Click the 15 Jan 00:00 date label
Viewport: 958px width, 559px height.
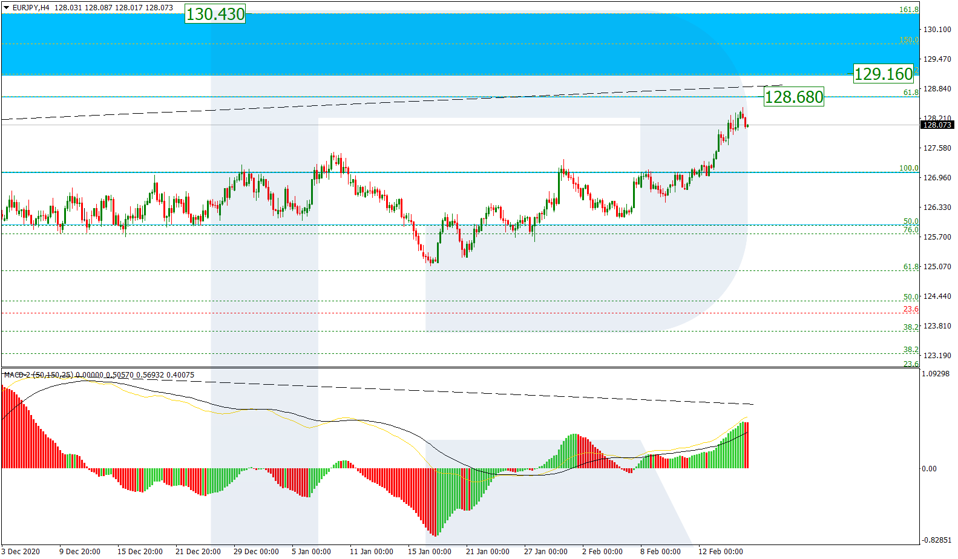(429, 552)
